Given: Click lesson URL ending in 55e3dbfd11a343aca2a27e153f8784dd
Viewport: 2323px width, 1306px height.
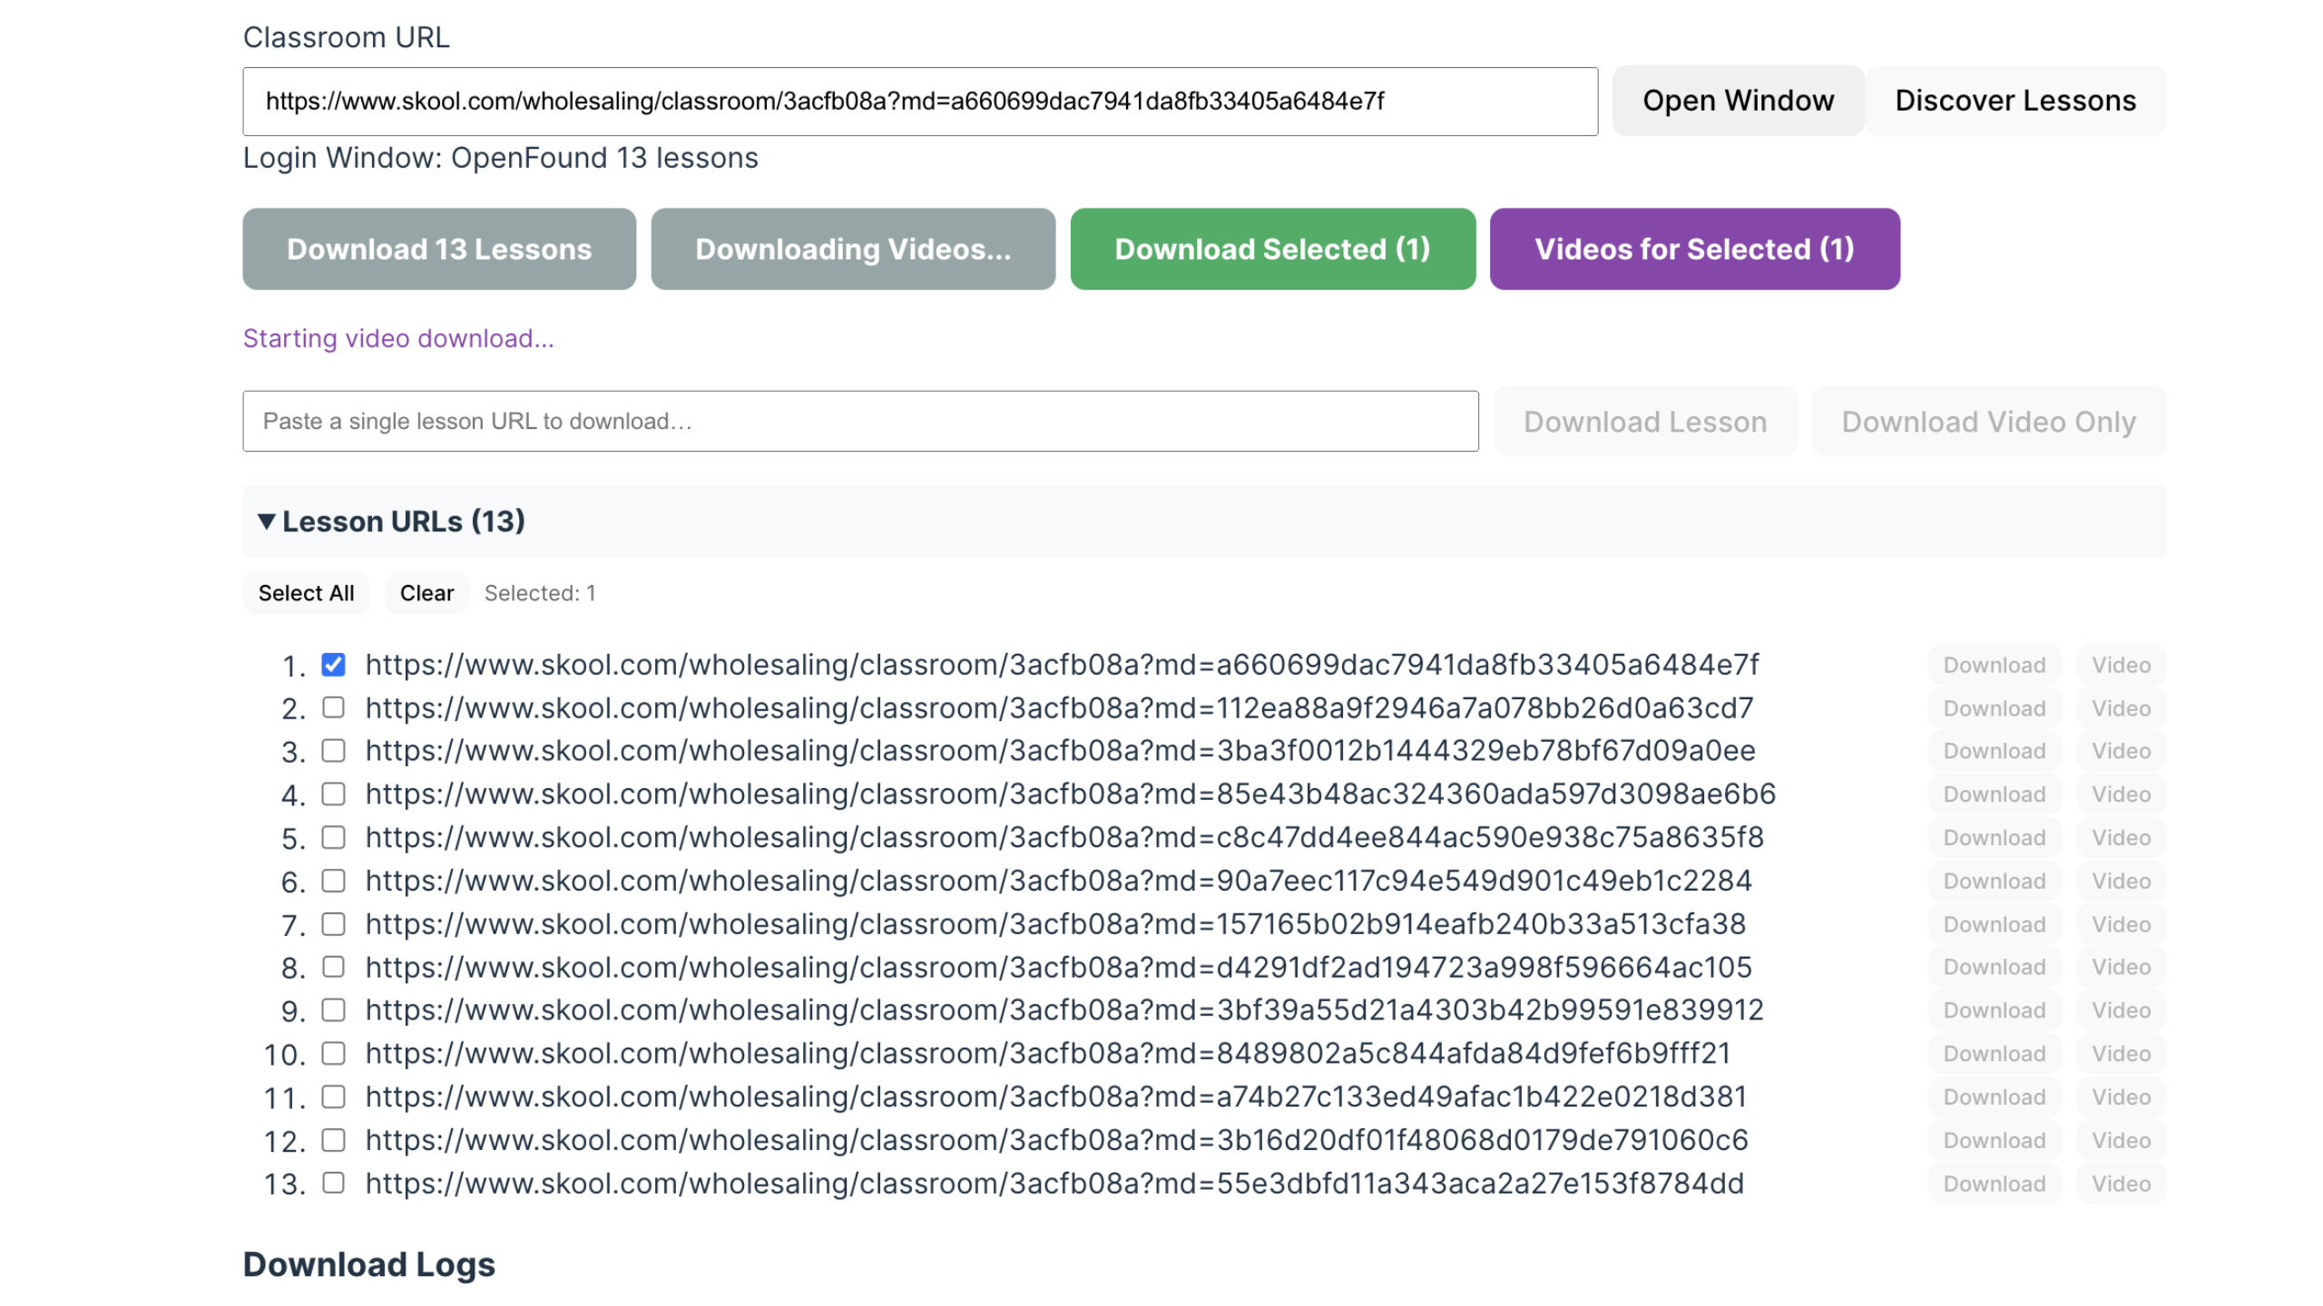Looking at the screenshot, I should coord(1054,1184).
